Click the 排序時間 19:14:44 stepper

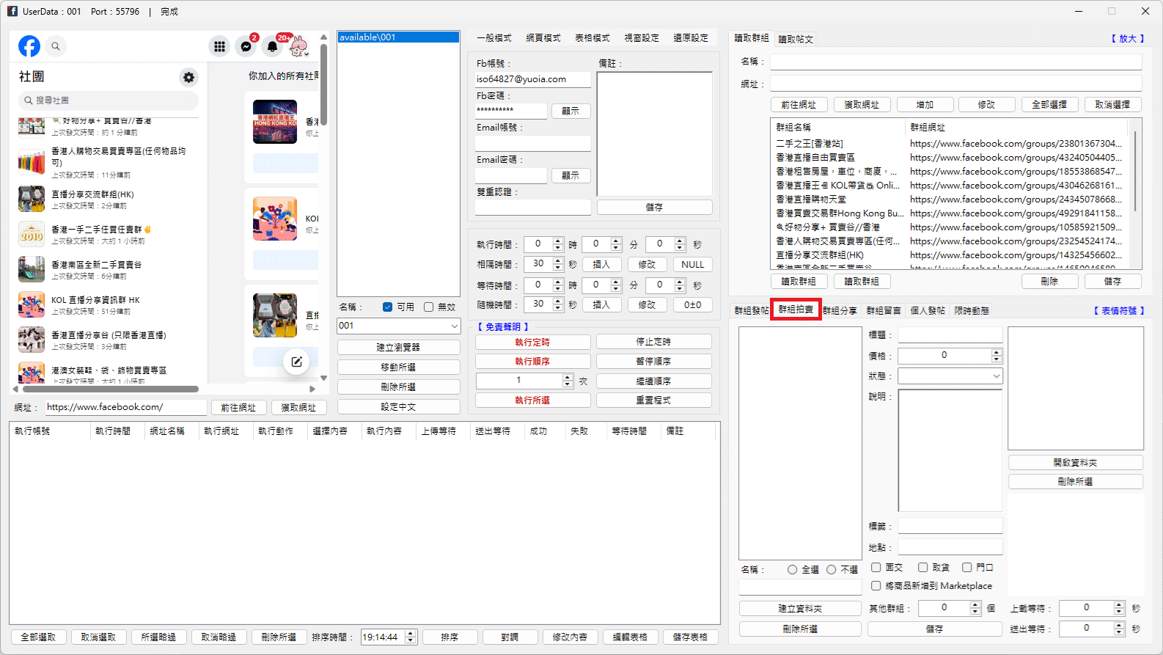411,637
